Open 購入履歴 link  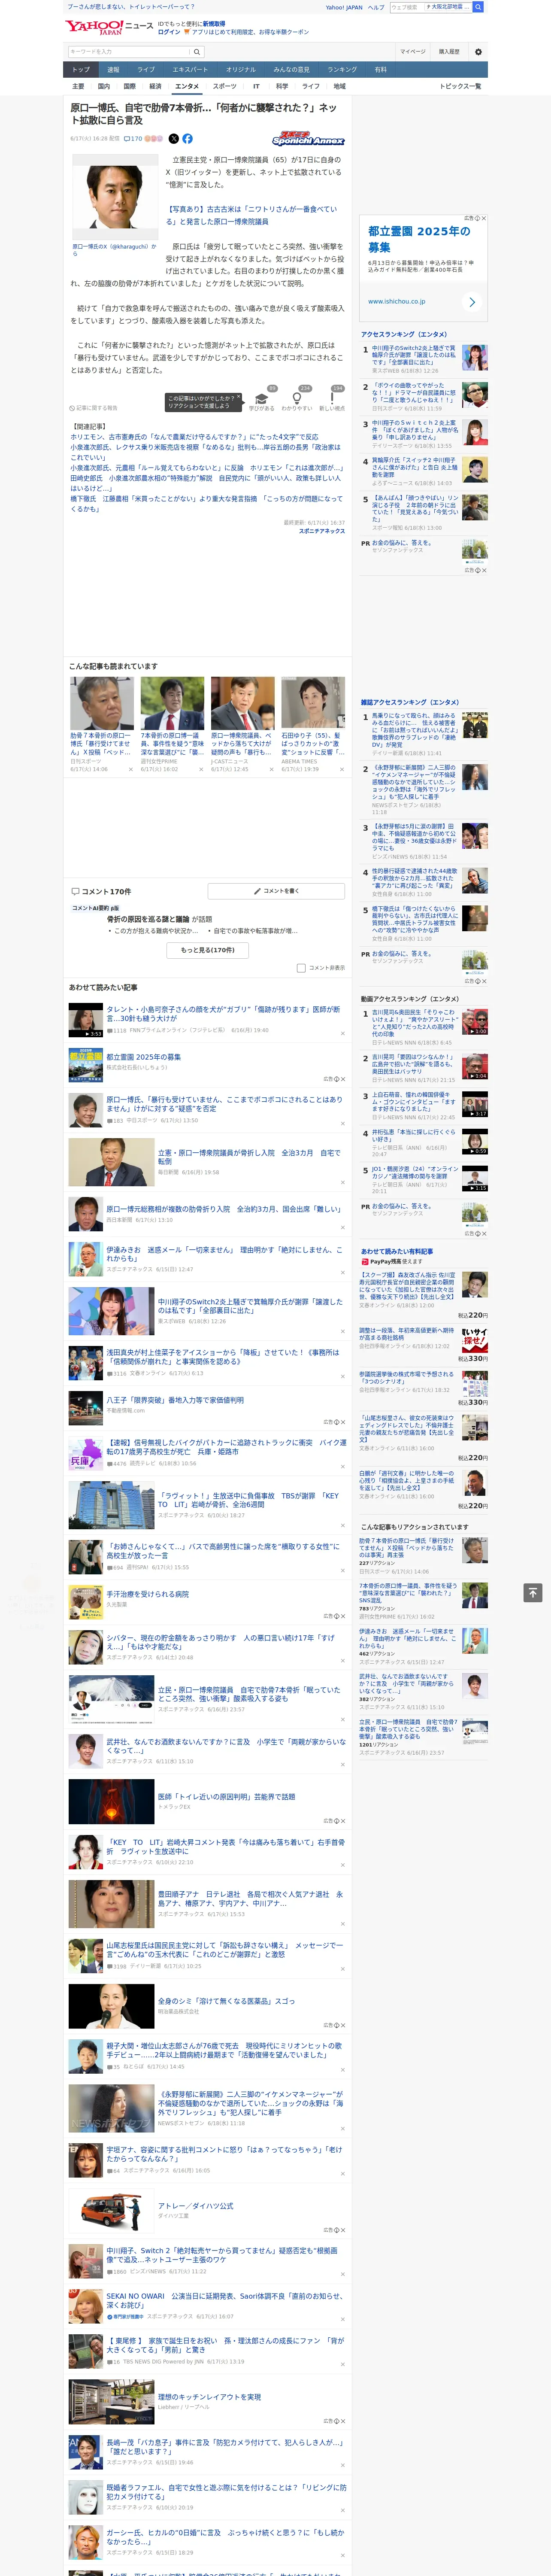(x=449, y=51)
